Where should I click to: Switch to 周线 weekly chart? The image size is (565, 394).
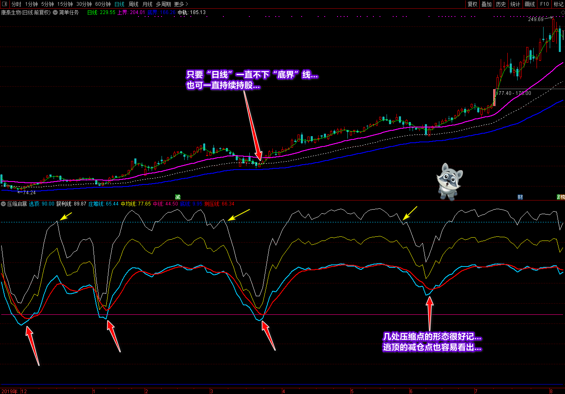point(134,4)
